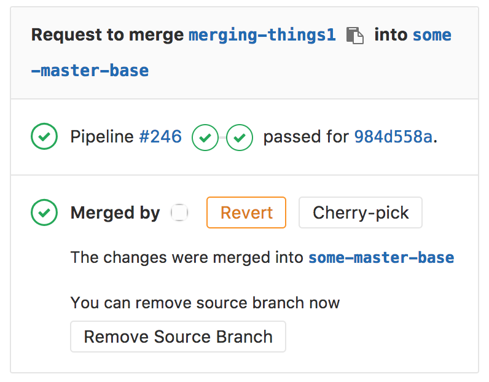Screen dimensions: 489x382
Task: Click the green pipeline passed status icon
Action: coord(44,137)
